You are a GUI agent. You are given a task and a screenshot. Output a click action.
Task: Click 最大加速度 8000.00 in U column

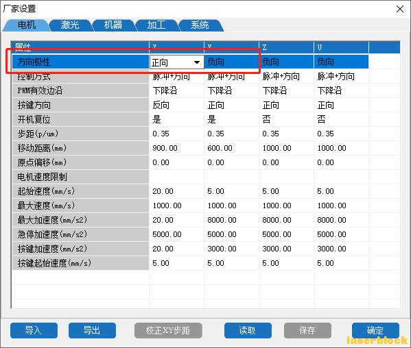[x=341, y=221]
